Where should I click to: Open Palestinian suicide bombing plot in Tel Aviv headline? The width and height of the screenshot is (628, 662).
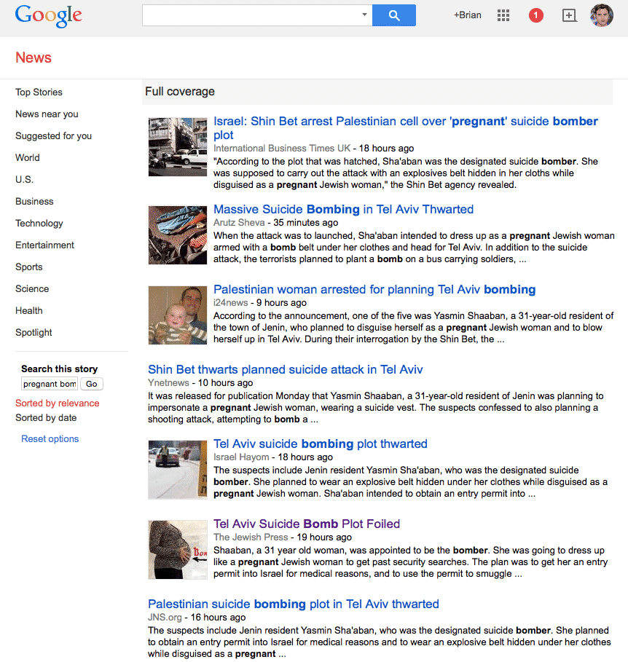293,604
